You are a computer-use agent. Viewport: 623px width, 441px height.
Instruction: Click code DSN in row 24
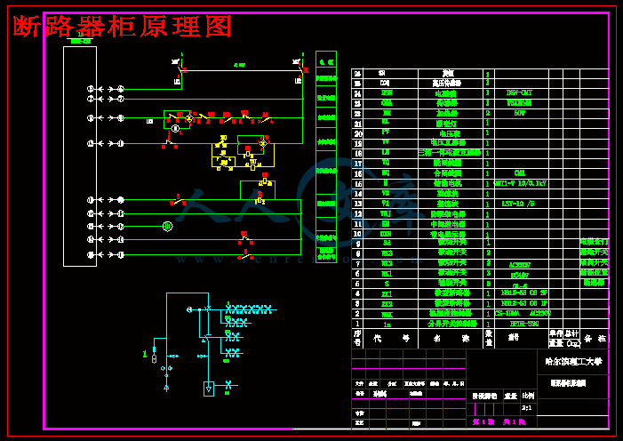click(x=387, y=92)
